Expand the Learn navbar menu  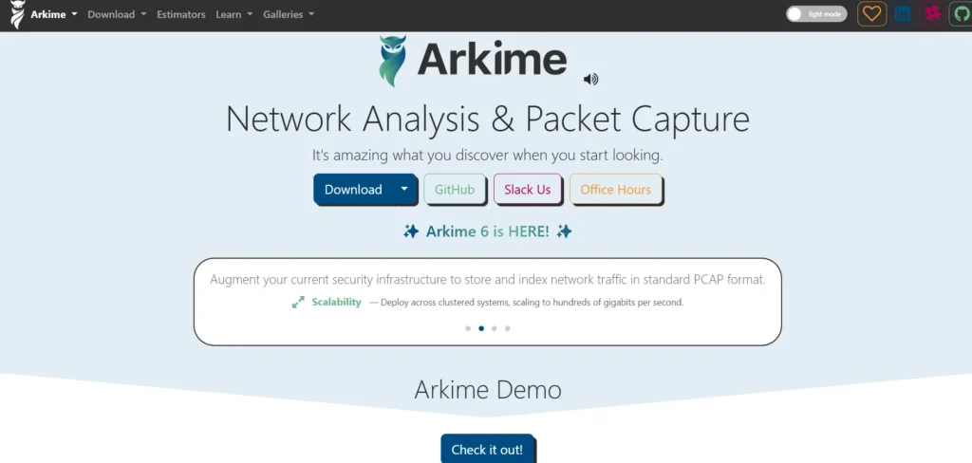click(234, 14)
